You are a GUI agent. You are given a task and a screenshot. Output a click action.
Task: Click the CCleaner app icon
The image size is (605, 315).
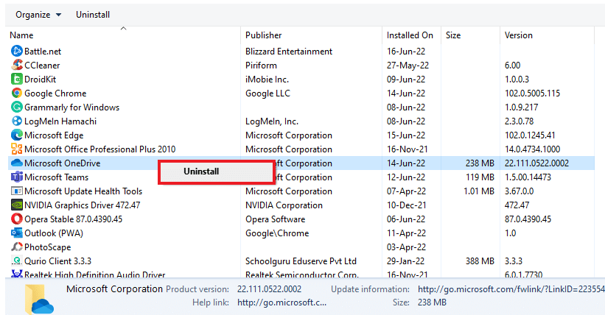coord(17,65)
